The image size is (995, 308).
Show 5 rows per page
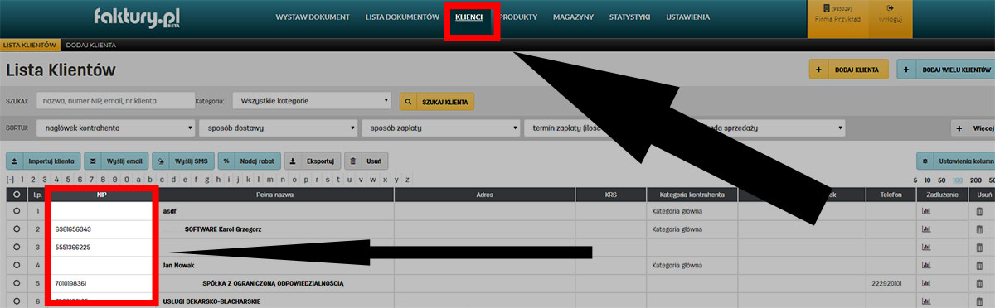[916, 180]
